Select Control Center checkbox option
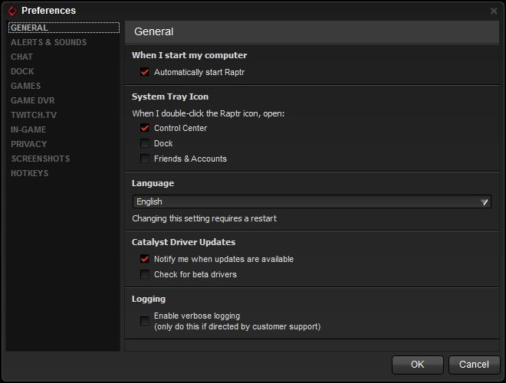 [x=145, y=128]
